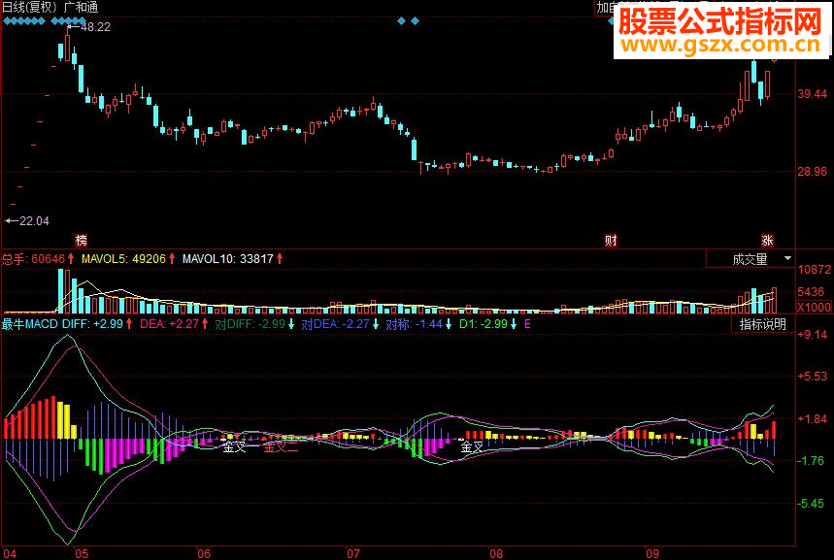Image resolution: width=834 pixels, height=560 pixels.
Task: Click the +5.53 MACD axis label
Action: 813,377
